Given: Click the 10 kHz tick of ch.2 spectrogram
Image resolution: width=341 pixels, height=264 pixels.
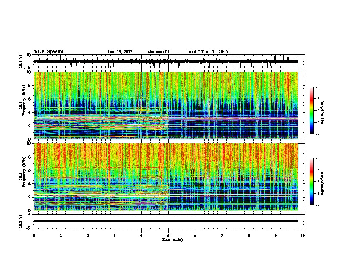Looking at the screenshot, I should 29,143.
